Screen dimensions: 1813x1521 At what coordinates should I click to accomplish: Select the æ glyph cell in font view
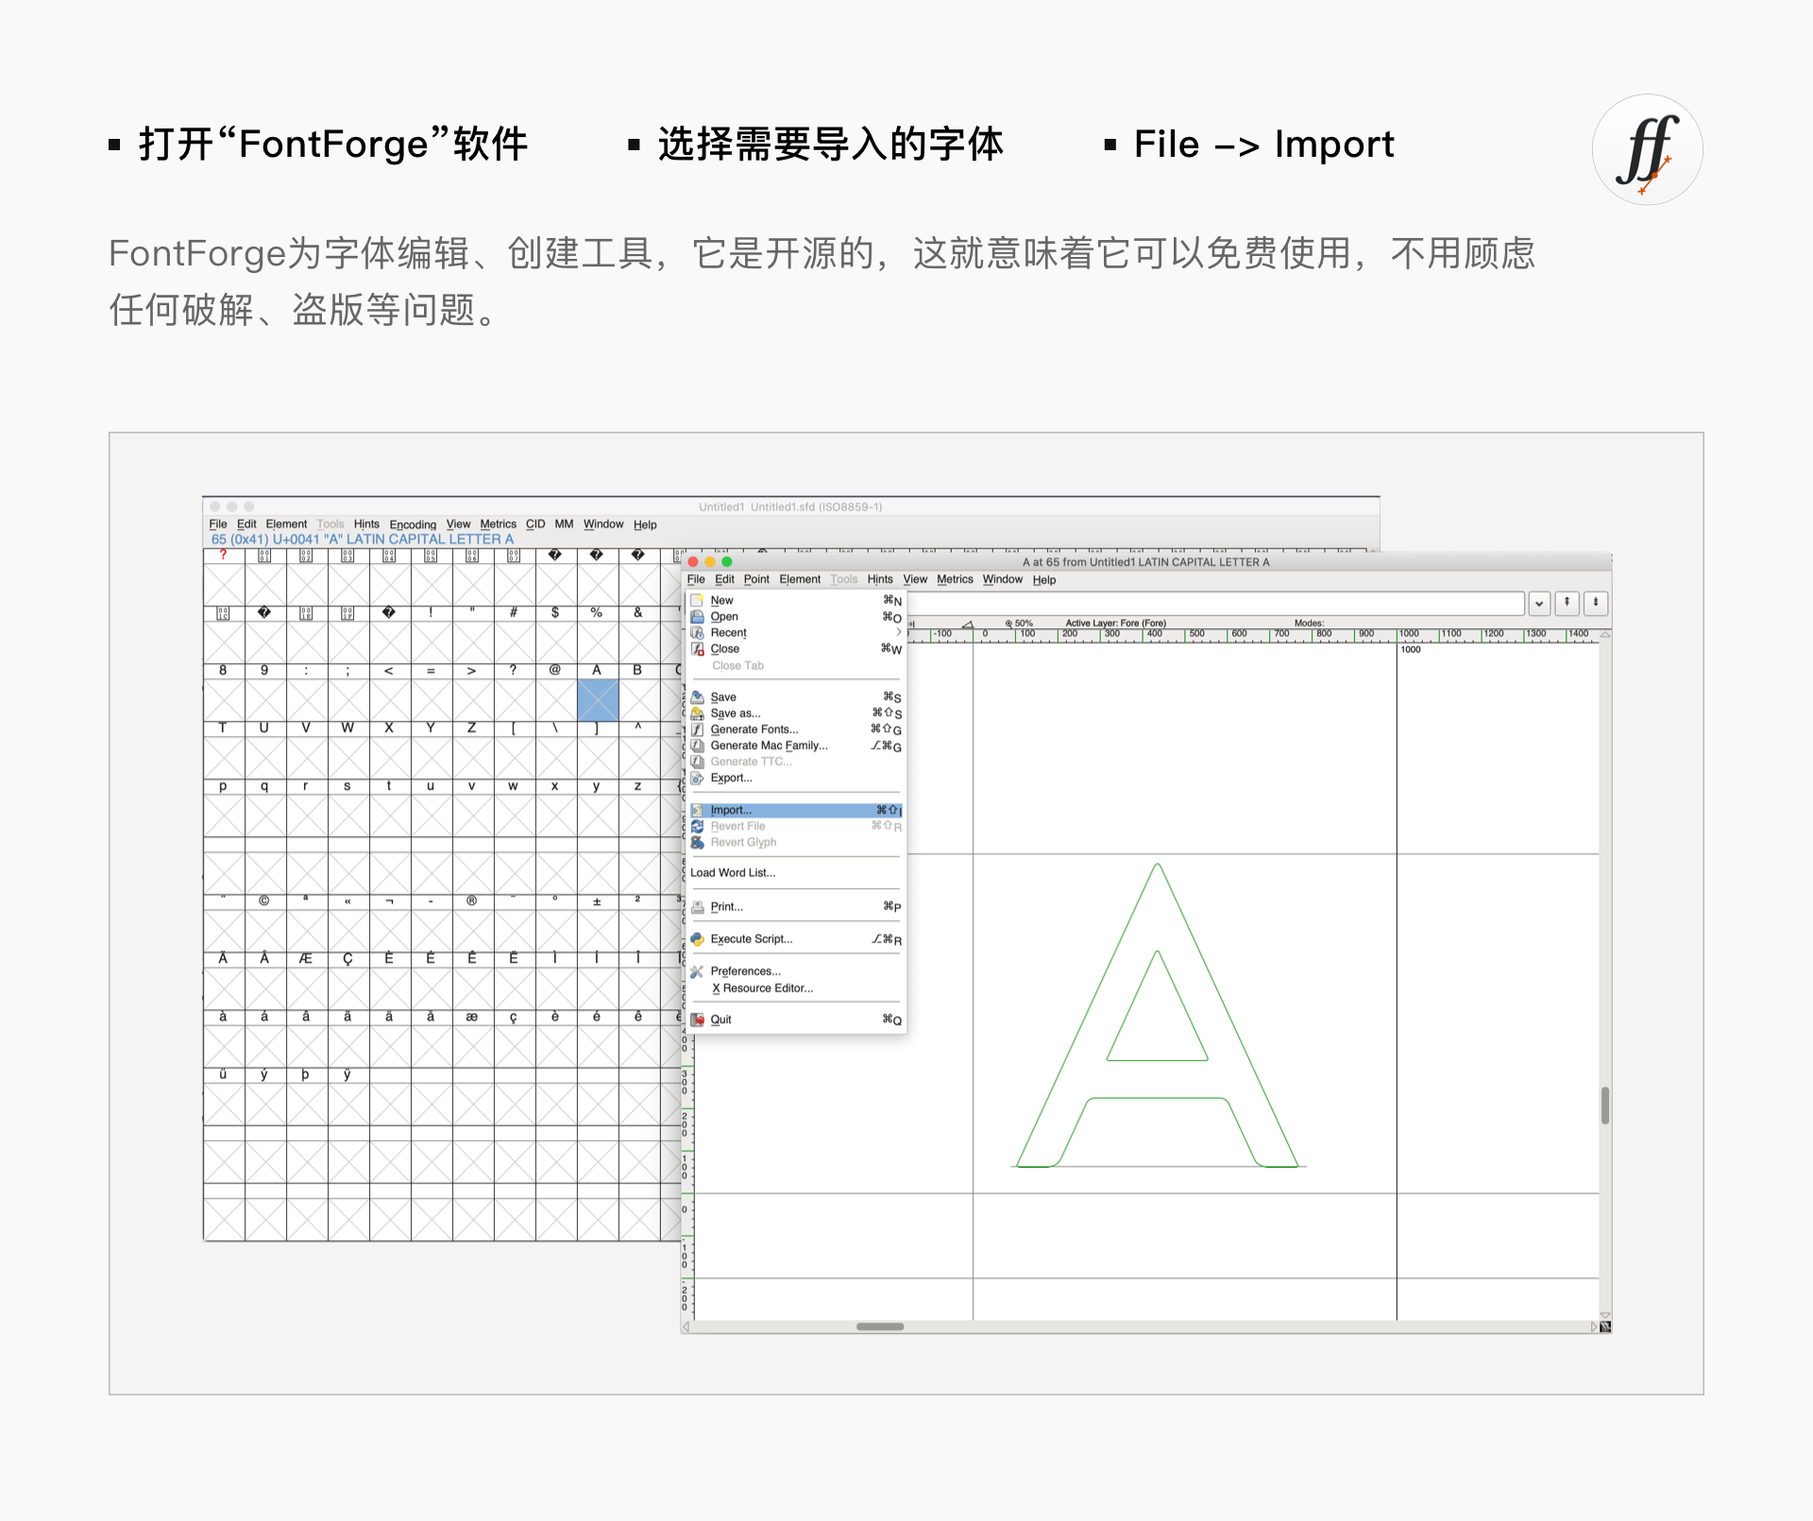[473, 1047]
